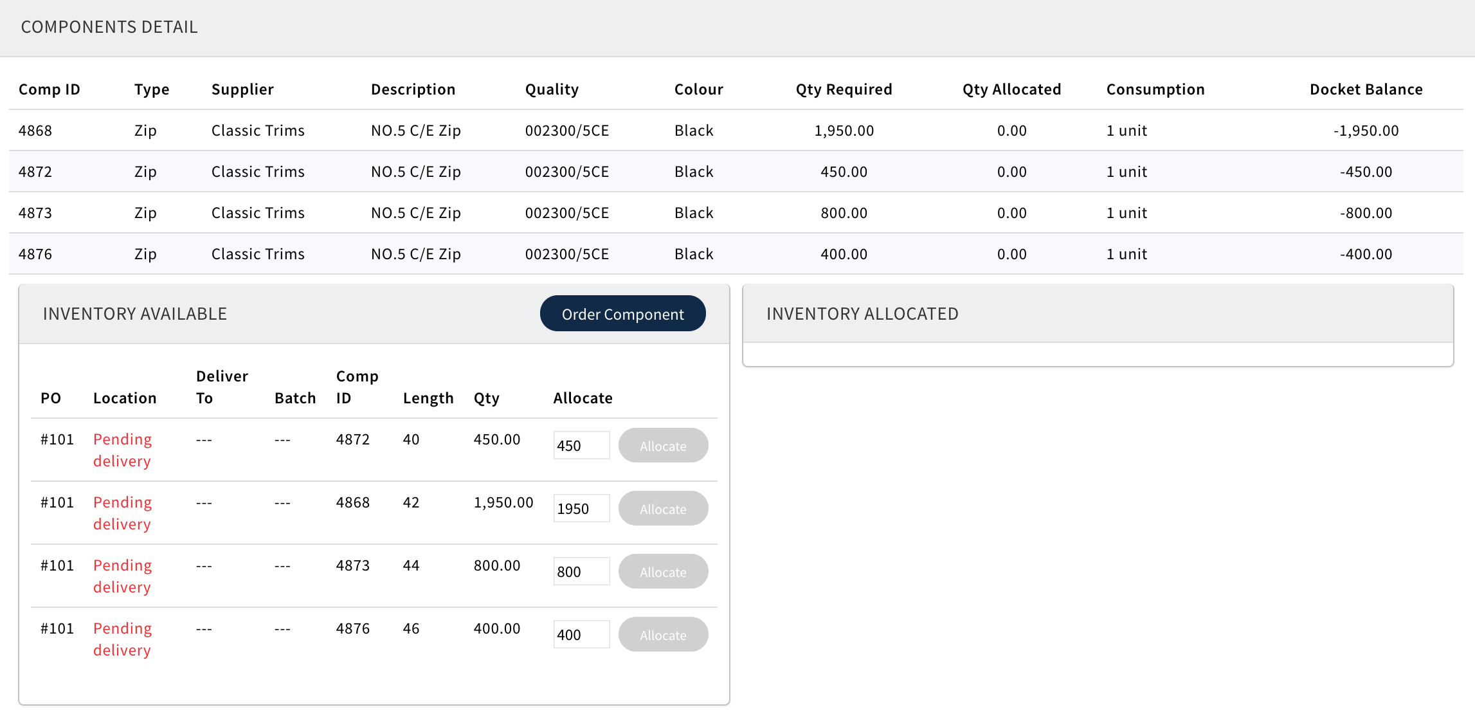The image size is (1475, 723).
Task: Select Comp ID 4872 row in Components Detail
Action: pyautogui.click(x=35, y=172)
